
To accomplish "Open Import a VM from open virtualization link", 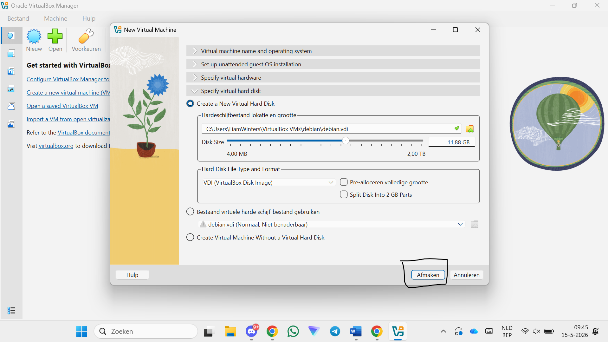I will pyautogui.click(x=68, y=119).
